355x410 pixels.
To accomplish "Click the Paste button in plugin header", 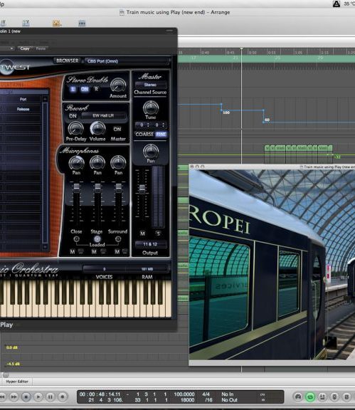I will click(x=41, y=48).
